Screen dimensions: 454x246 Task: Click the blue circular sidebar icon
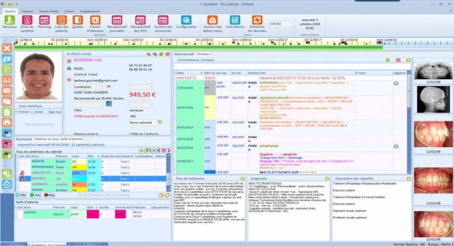point(7,185)
